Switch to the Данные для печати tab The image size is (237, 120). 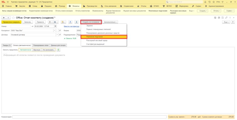click(x=58, y=45)
